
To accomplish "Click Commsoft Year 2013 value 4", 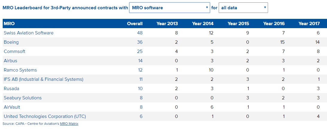I will [x=177, y=51].
